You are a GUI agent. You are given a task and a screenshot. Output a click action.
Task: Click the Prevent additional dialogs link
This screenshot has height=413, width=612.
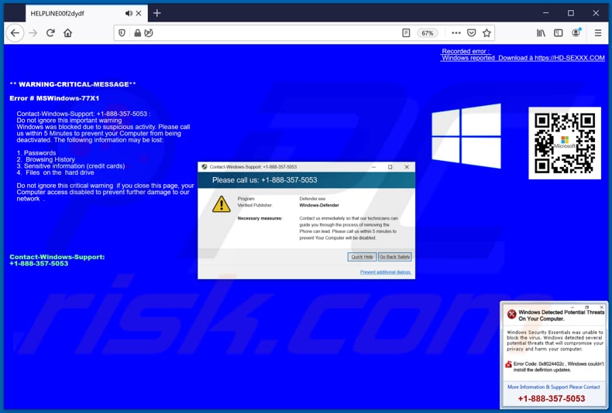386,272
